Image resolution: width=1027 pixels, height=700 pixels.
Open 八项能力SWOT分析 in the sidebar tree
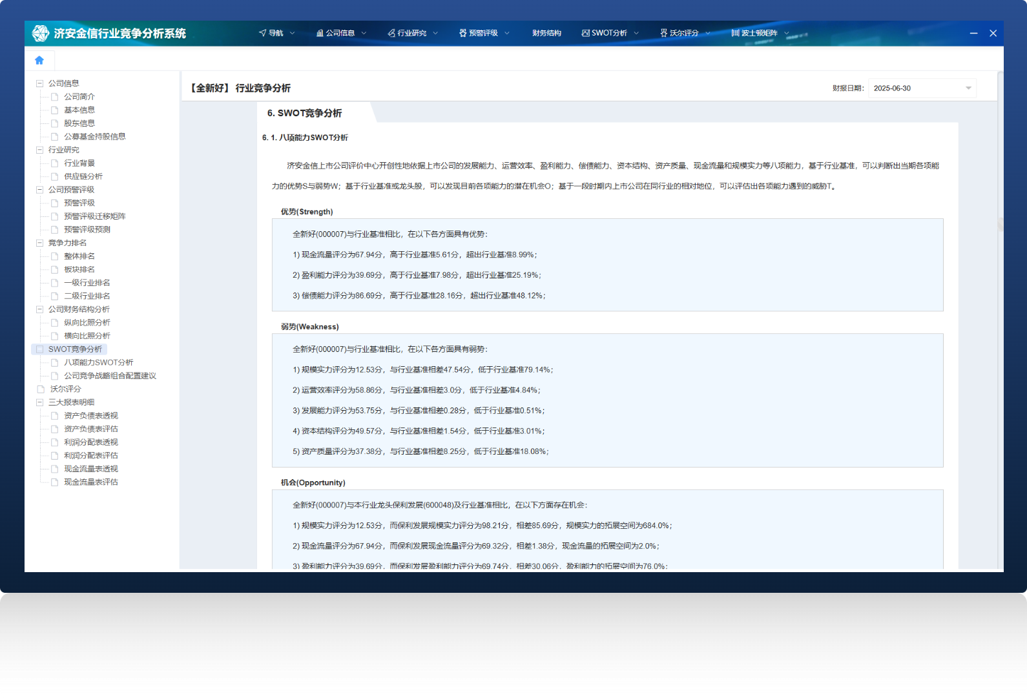click(98, 363)
